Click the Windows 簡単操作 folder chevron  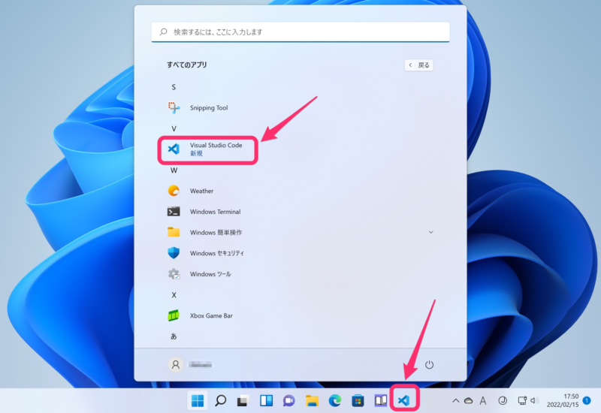point(430,232)
